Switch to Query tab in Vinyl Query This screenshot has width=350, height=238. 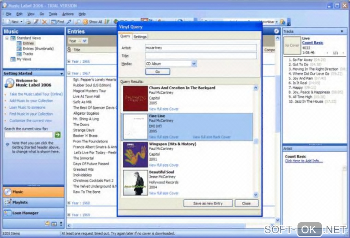point(125,36)
